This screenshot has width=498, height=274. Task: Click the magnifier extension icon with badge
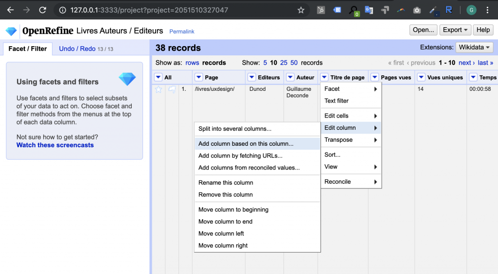pyautogui.click(x=354, y=11)
